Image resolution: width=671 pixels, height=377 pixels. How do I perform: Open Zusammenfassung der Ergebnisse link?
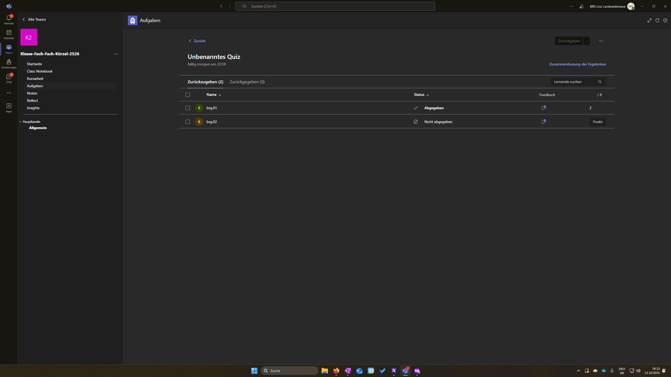[x=578, y=64]
